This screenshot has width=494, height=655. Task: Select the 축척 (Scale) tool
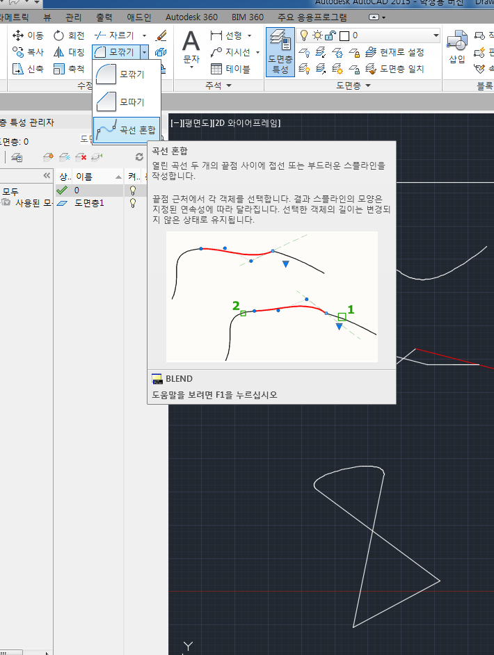click(x=69, y=69)
